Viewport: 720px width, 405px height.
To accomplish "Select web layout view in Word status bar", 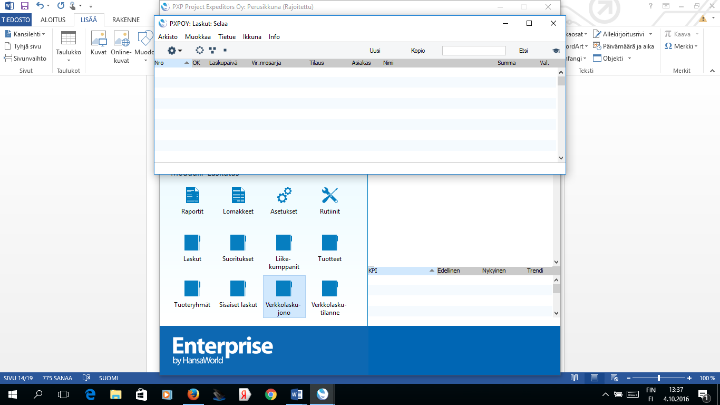I will [614, 378].
